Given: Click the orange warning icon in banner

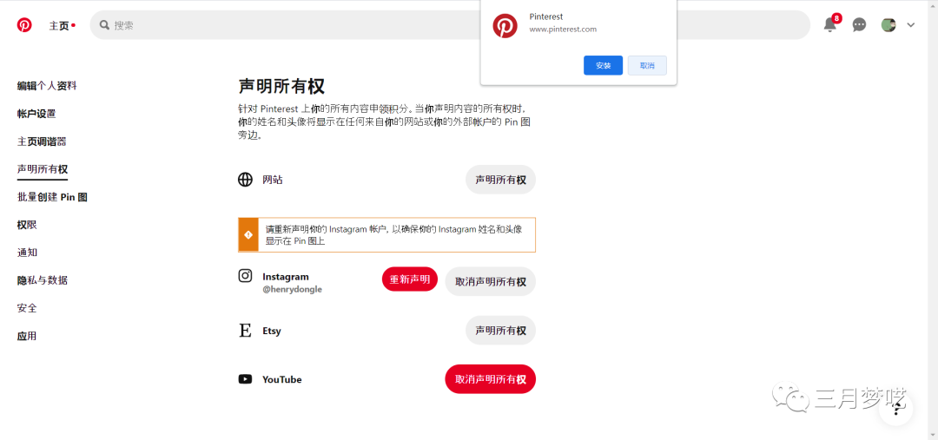Looking at the screenshot, I should coord(248,234).
